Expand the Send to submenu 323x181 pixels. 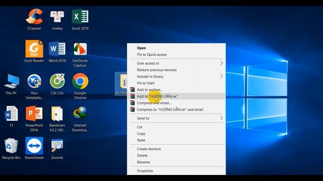coord(176,118)
